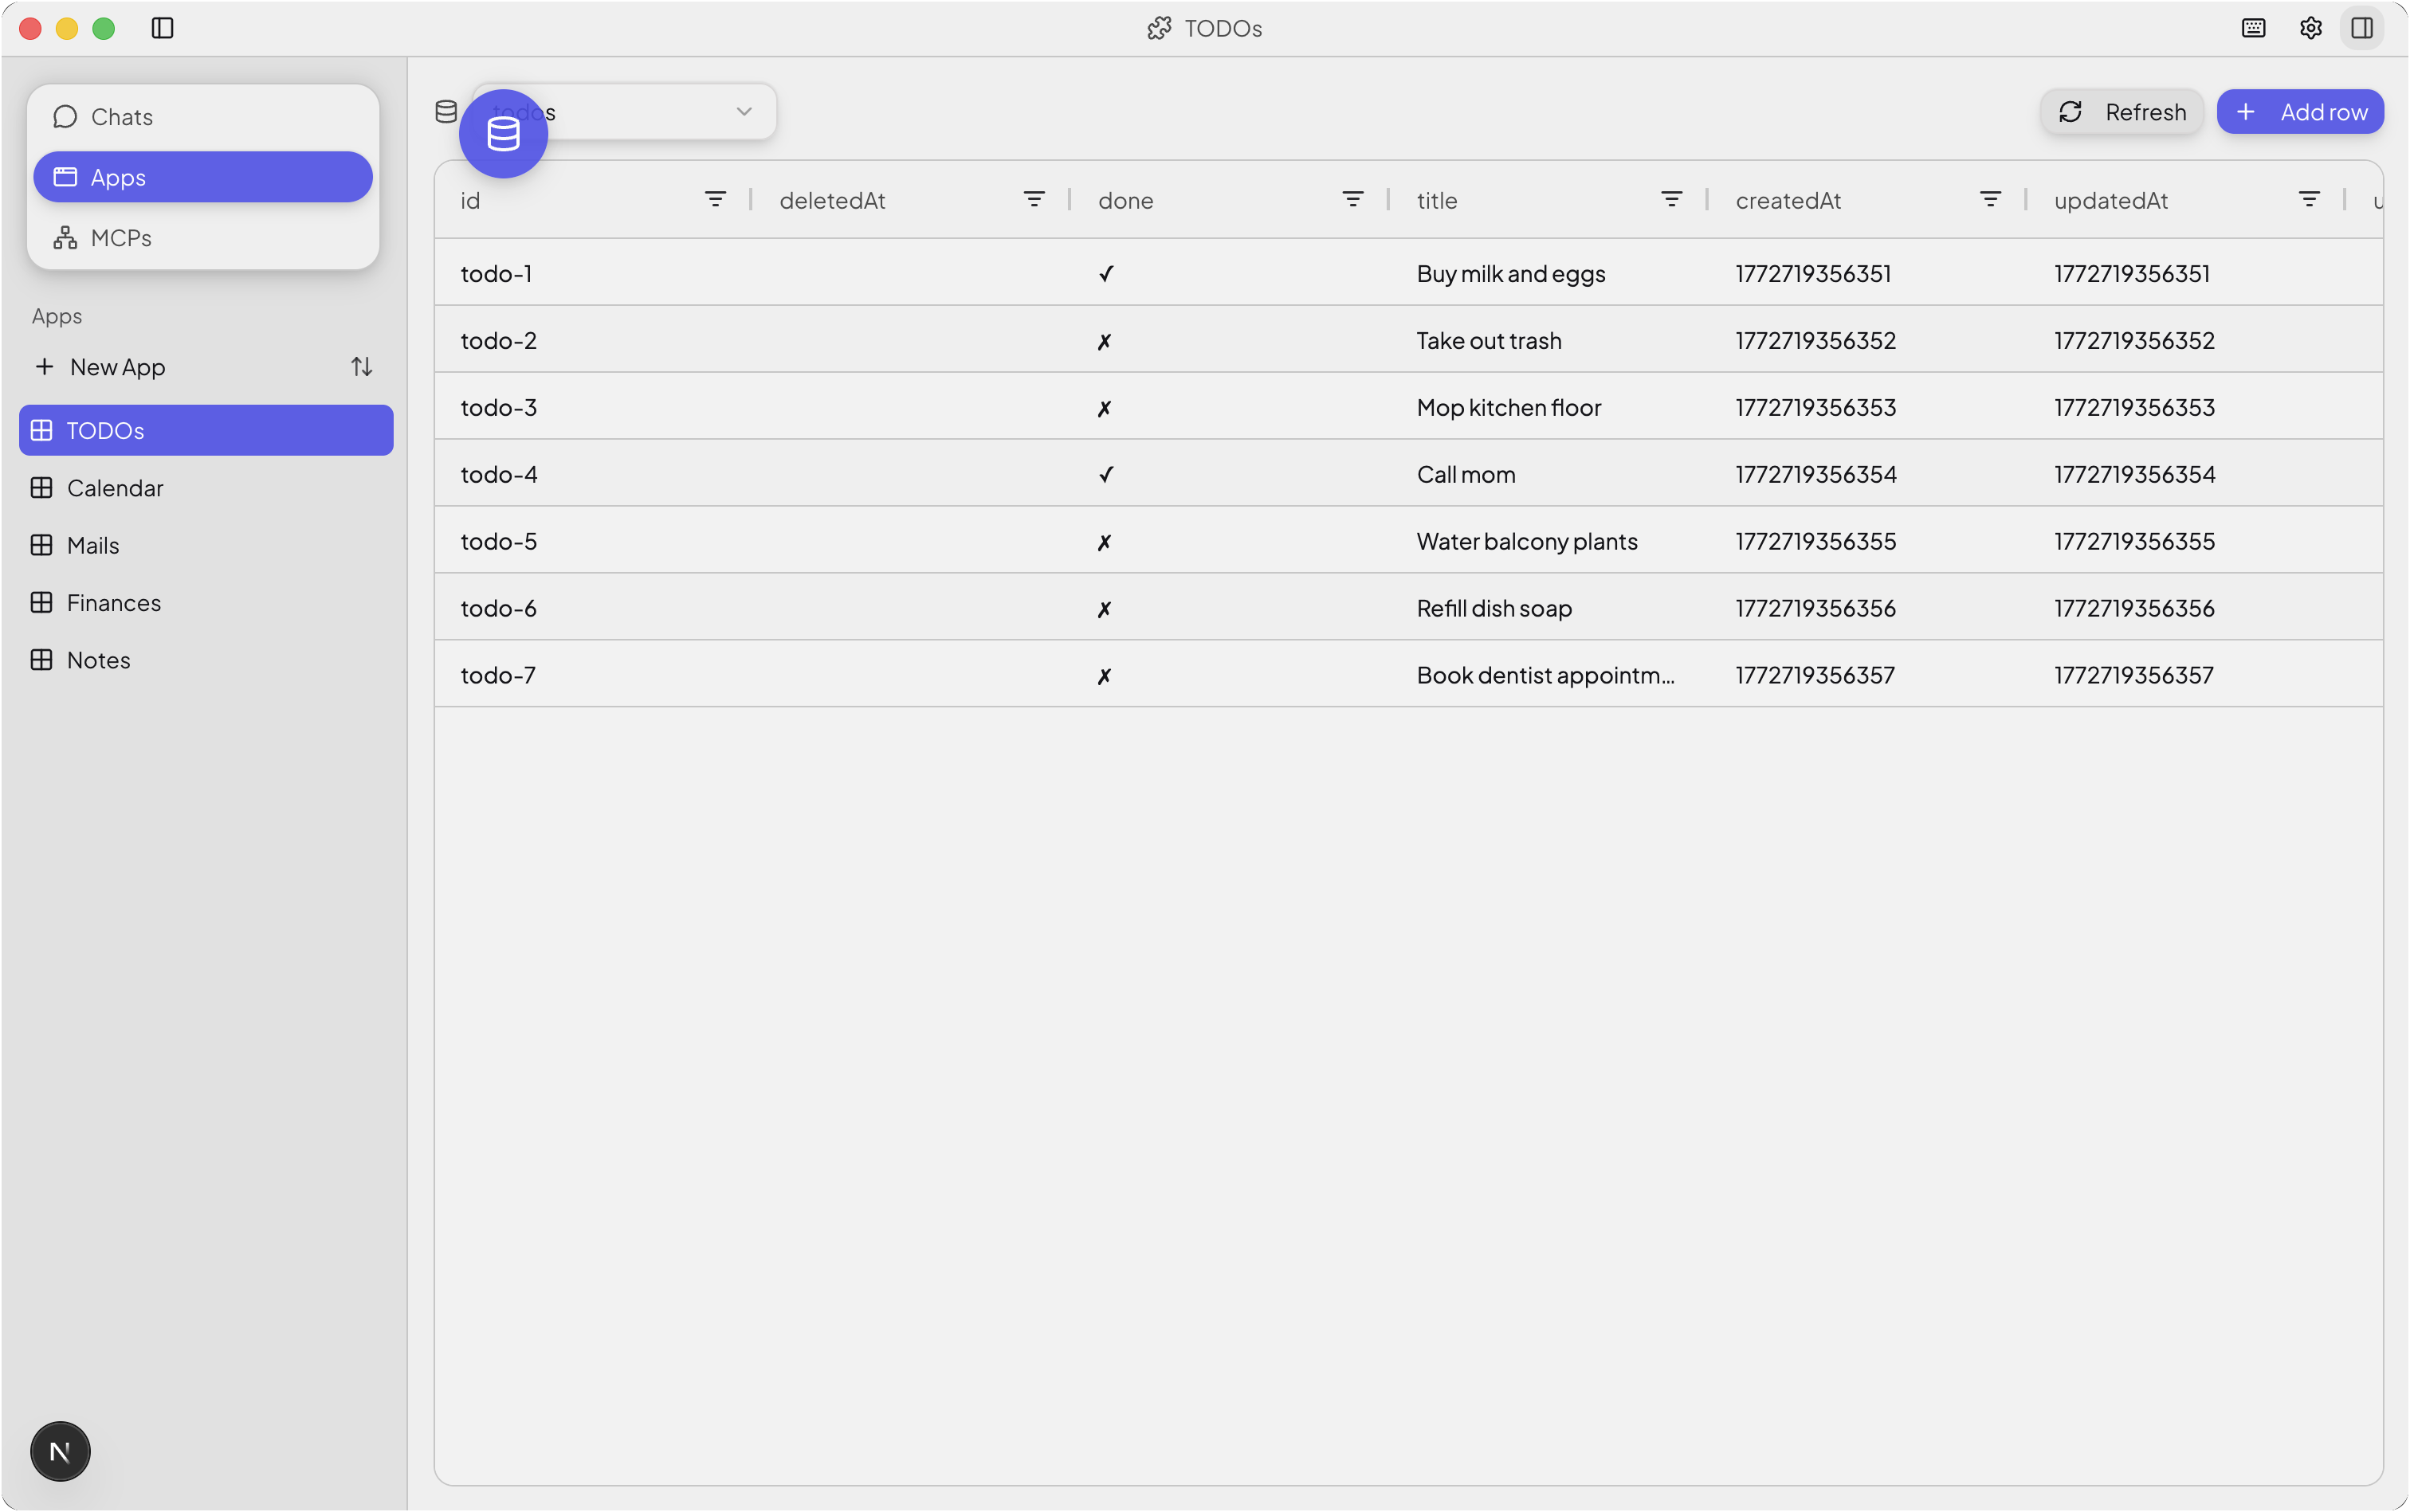
Task: Mark Take out trash as done
Action: tap(1105, 340)
